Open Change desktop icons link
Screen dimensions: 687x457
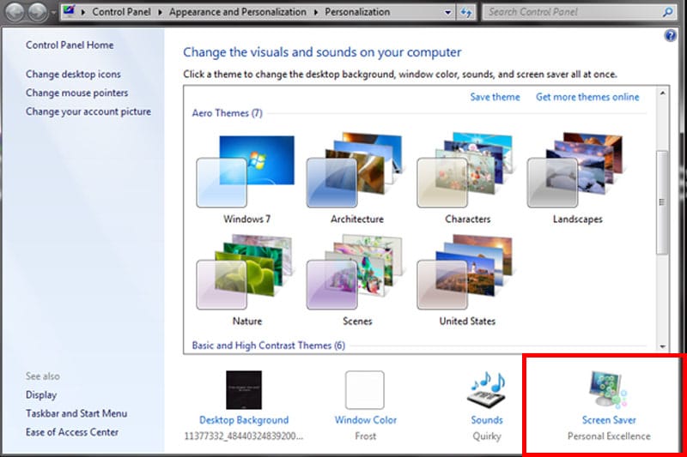[73, 75]
